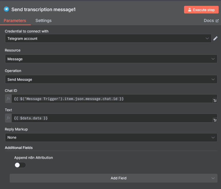Switch to the Settings tab
This screenshot has height=189, width=221.
tap(43, 20)
